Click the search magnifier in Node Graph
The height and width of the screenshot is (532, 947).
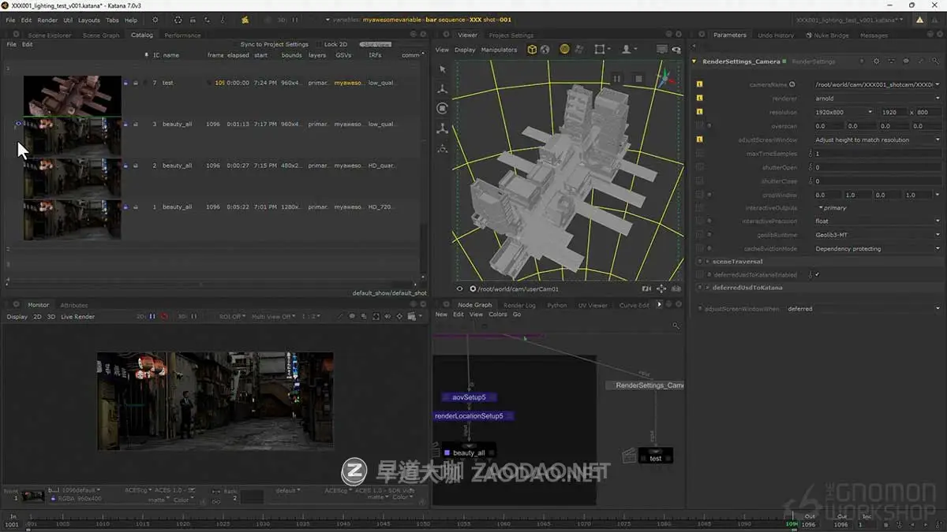(676, 326)
